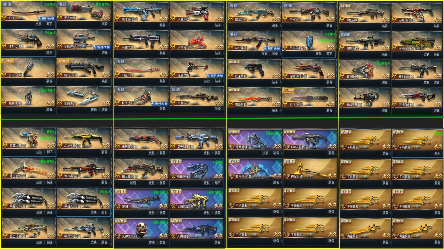Click 配件改装 wrench badge on 狂暴之握
The height and width of the screenshot is (249, 444).
coord(215,76)
